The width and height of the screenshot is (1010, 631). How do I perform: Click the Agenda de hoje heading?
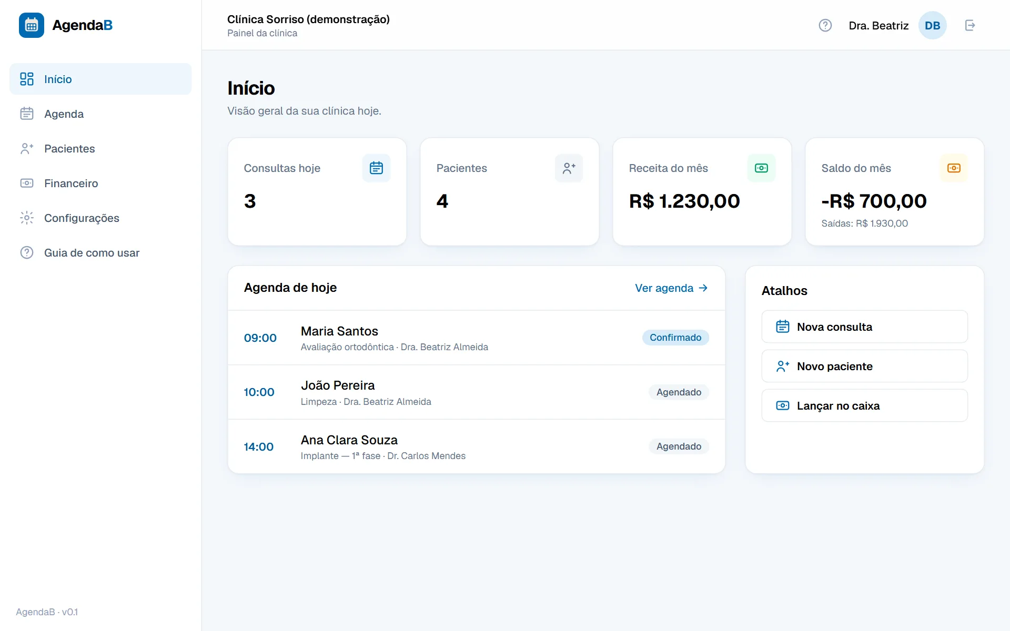point(290,288)
